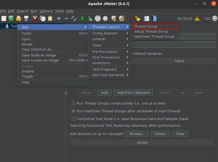Choose Merge in context menu

(53, 44)
